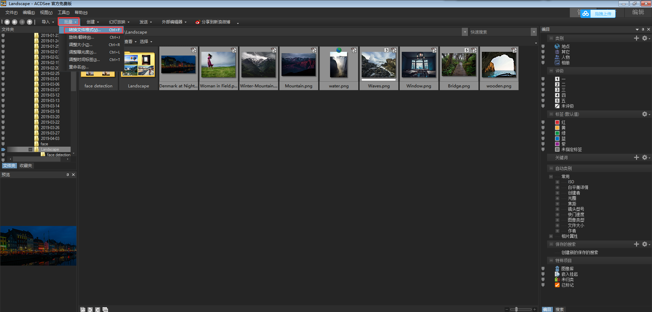652x312 pixels.
Task: Go up one folder level
Action: tap(30, 22)
